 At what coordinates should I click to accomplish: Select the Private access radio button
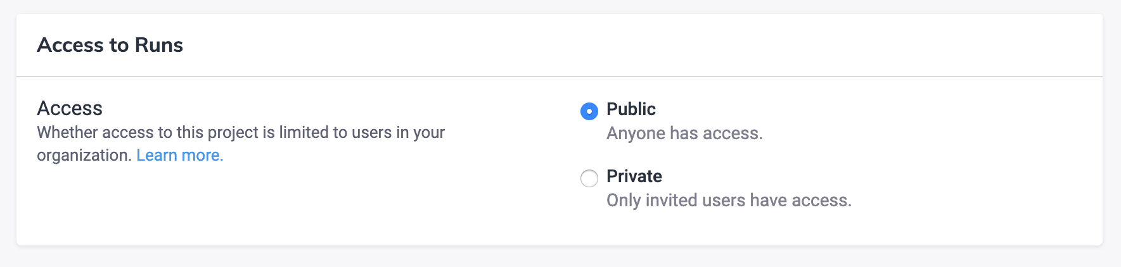(589, 178)
